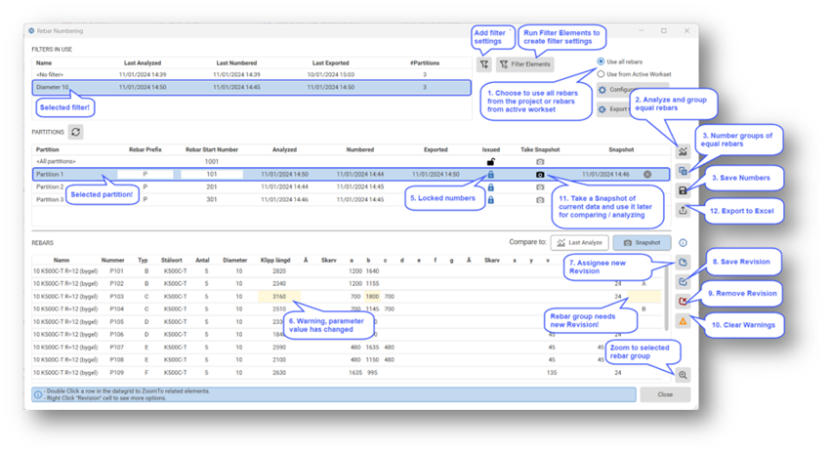Viewport: 830px width, 453px height.
Task: Toggle the Issued lock for Partition 1
Action: (x=491, y=174)
